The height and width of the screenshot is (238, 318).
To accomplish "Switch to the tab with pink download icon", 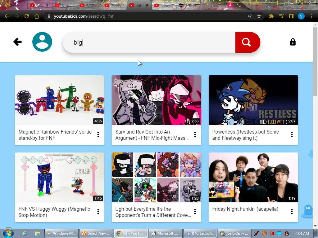I will pyautogui.click(x=230, y=5).
